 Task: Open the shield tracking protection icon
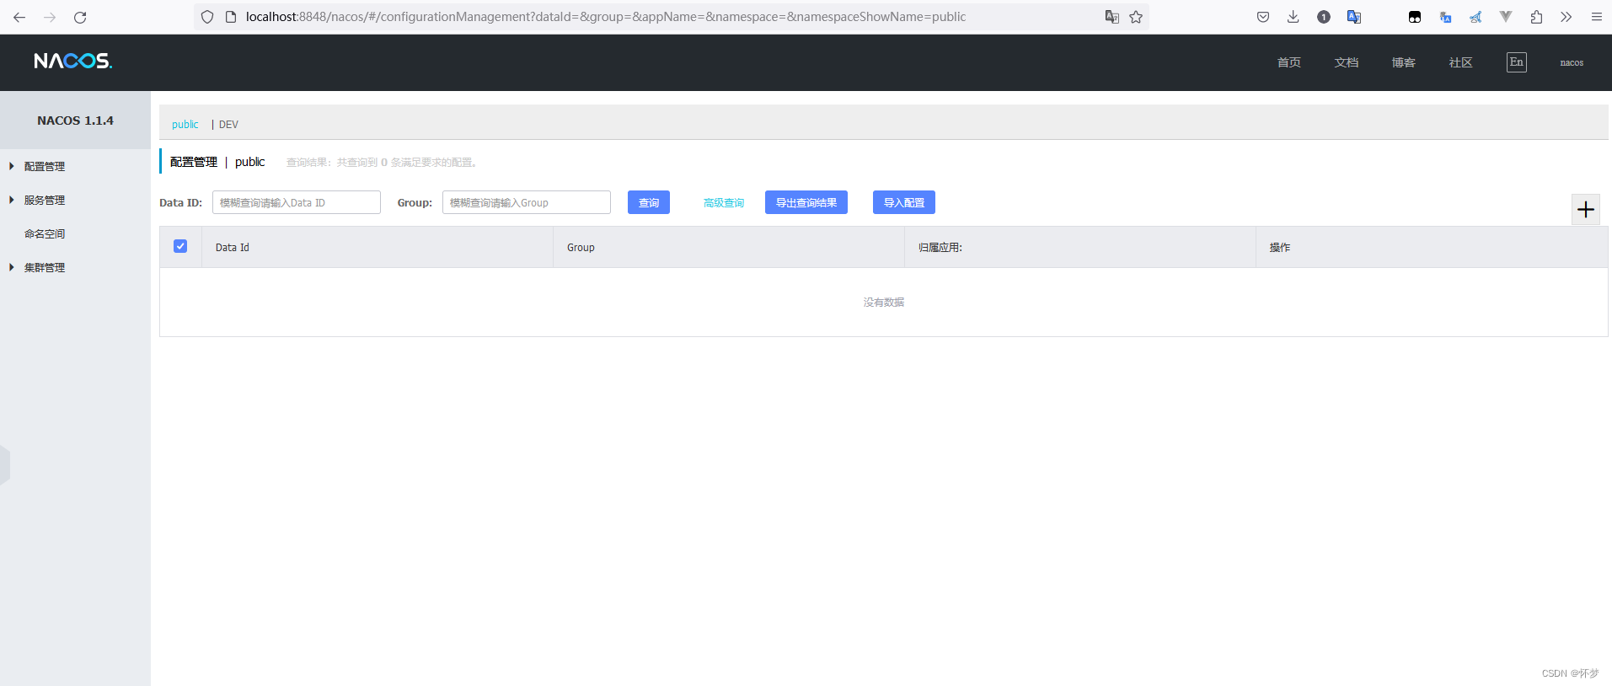pyautogui.click(x=207, y=17)
